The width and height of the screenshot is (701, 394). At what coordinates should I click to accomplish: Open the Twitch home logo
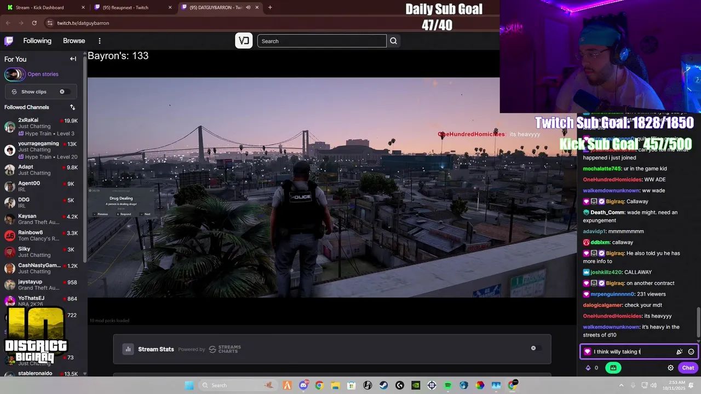[9, 41]
